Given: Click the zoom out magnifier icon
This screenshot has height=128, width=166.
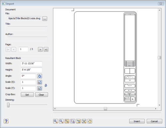Looking at the screenshot, I should click(x=61, y=121).
